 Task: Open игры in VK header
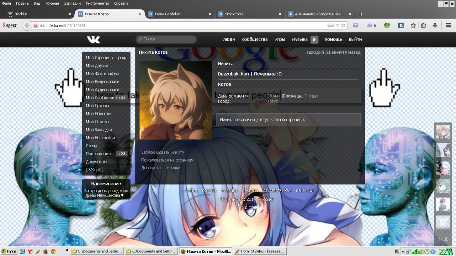click(280, 40)
